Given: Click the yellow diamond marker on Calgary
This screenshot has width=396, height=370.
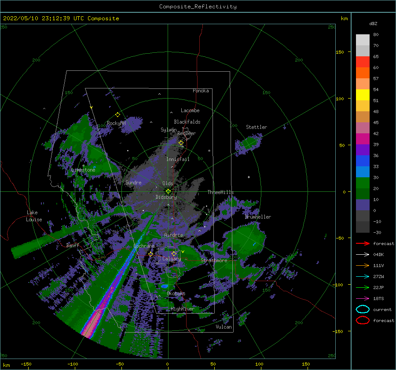Looking at the screenshot, I should coord(174,253).
